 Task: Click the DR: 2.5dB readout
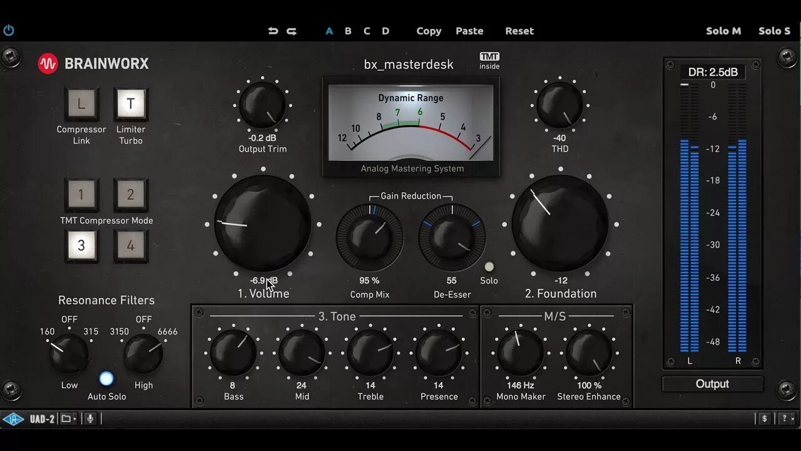coord(713,72)
